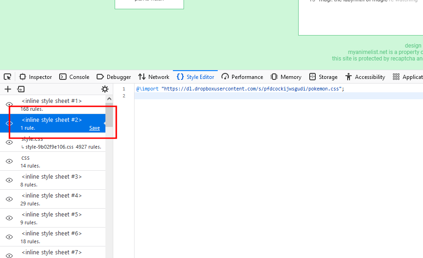This screenshot has width=423, height=258.
Task: Click the import style sheet icon
Action: point(21,89)
